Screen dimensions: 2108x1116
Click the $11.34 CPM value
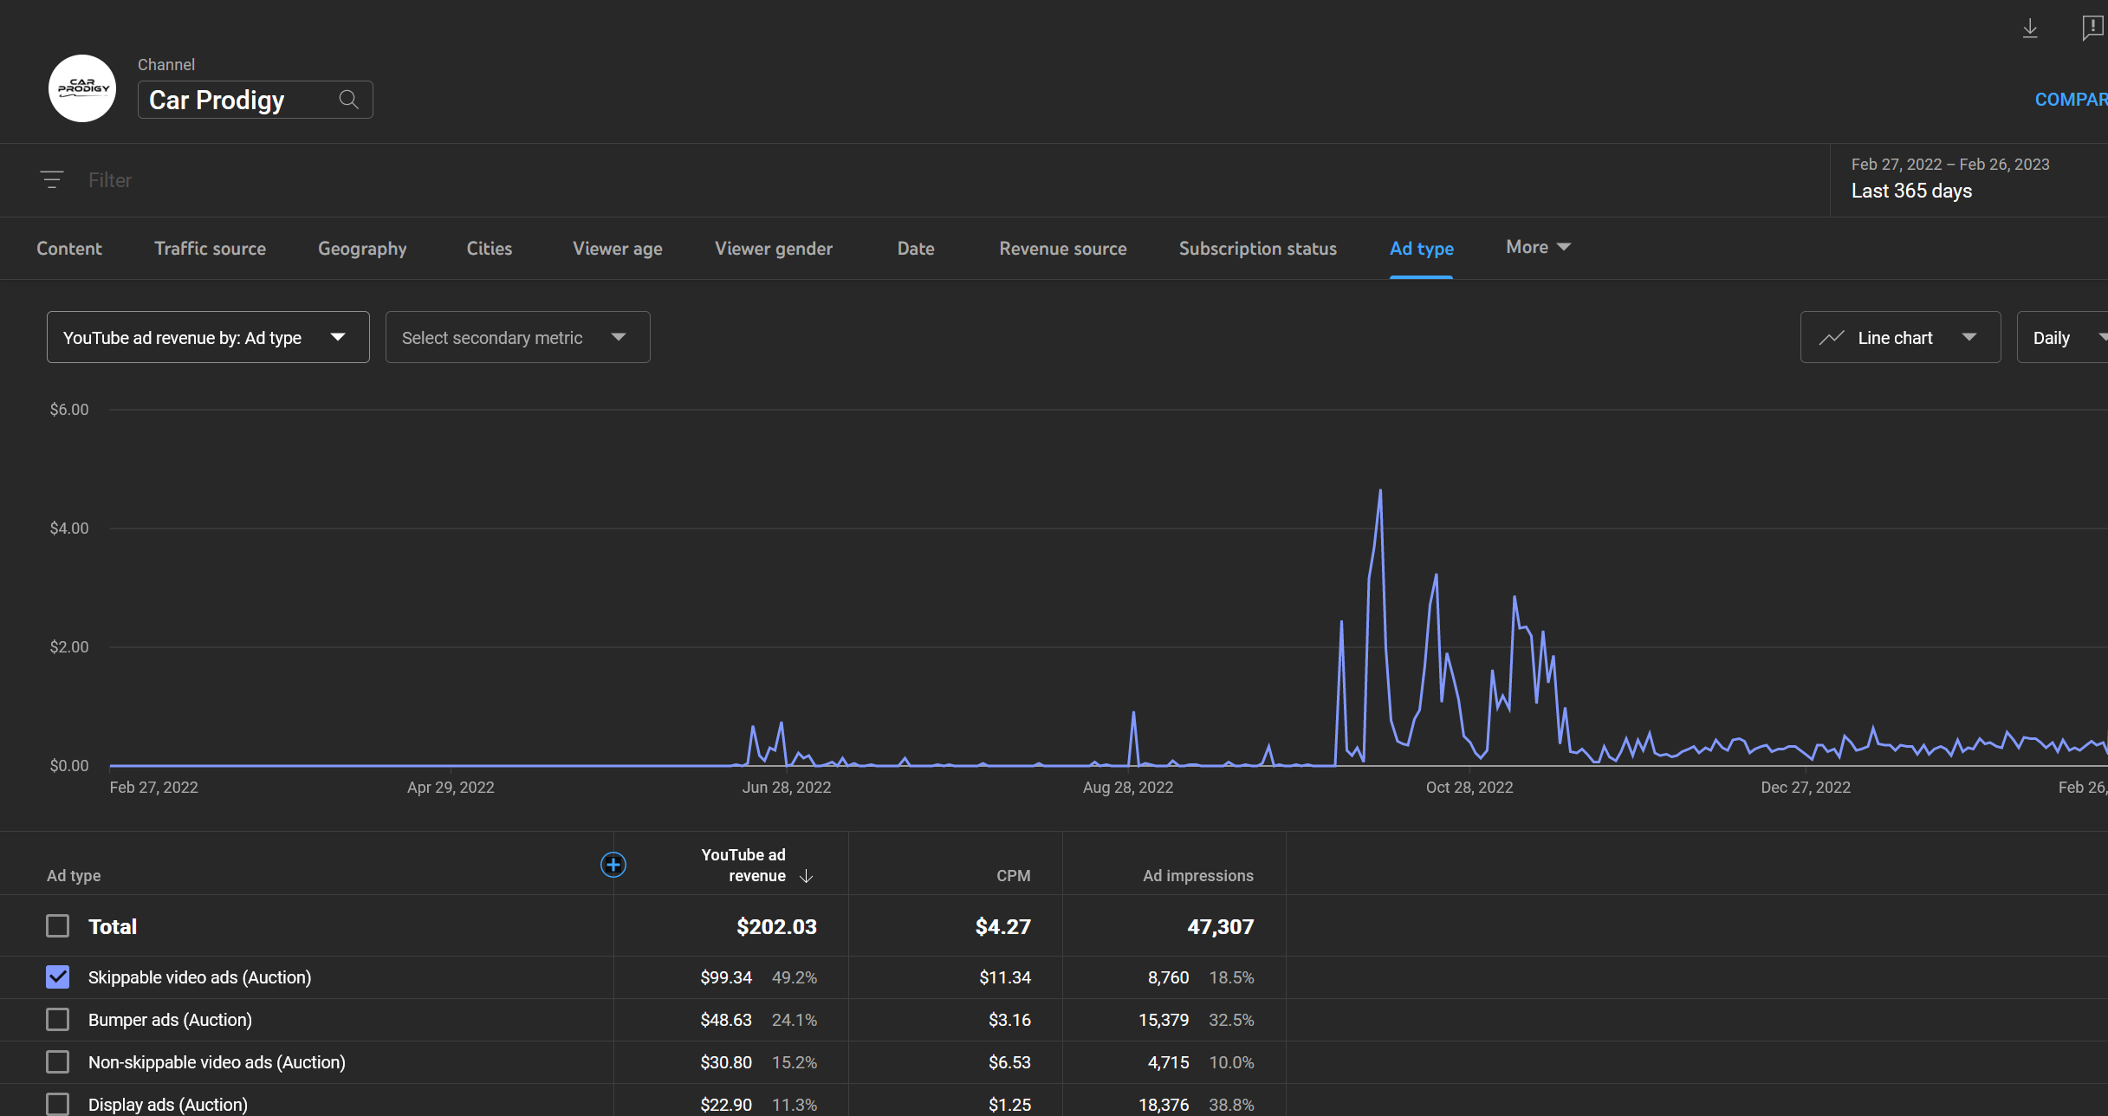click(x=1005, y=977)
